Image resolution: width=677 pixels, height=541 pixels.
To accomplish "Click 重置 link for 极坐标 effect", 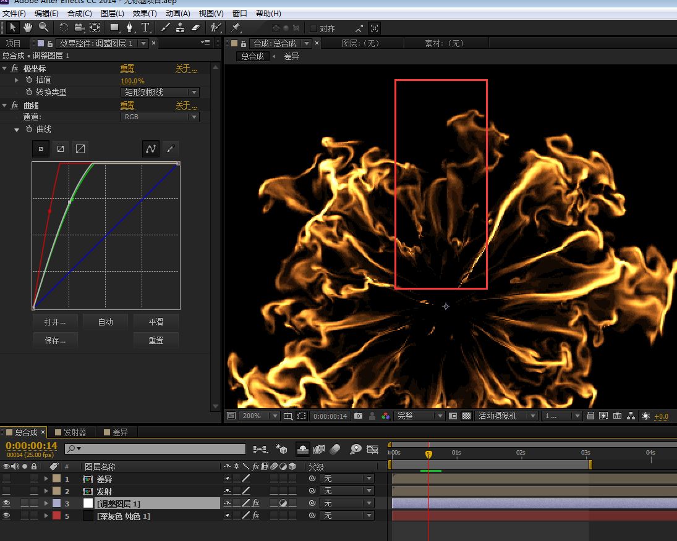I will click(127, 69).
